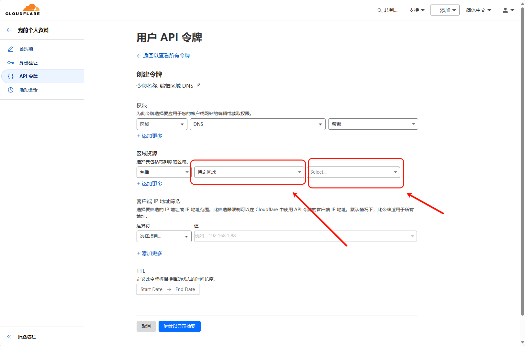Open the 选择项目 operator dropdown
This screenshot has width=525, height=346.
coord(164,236)
